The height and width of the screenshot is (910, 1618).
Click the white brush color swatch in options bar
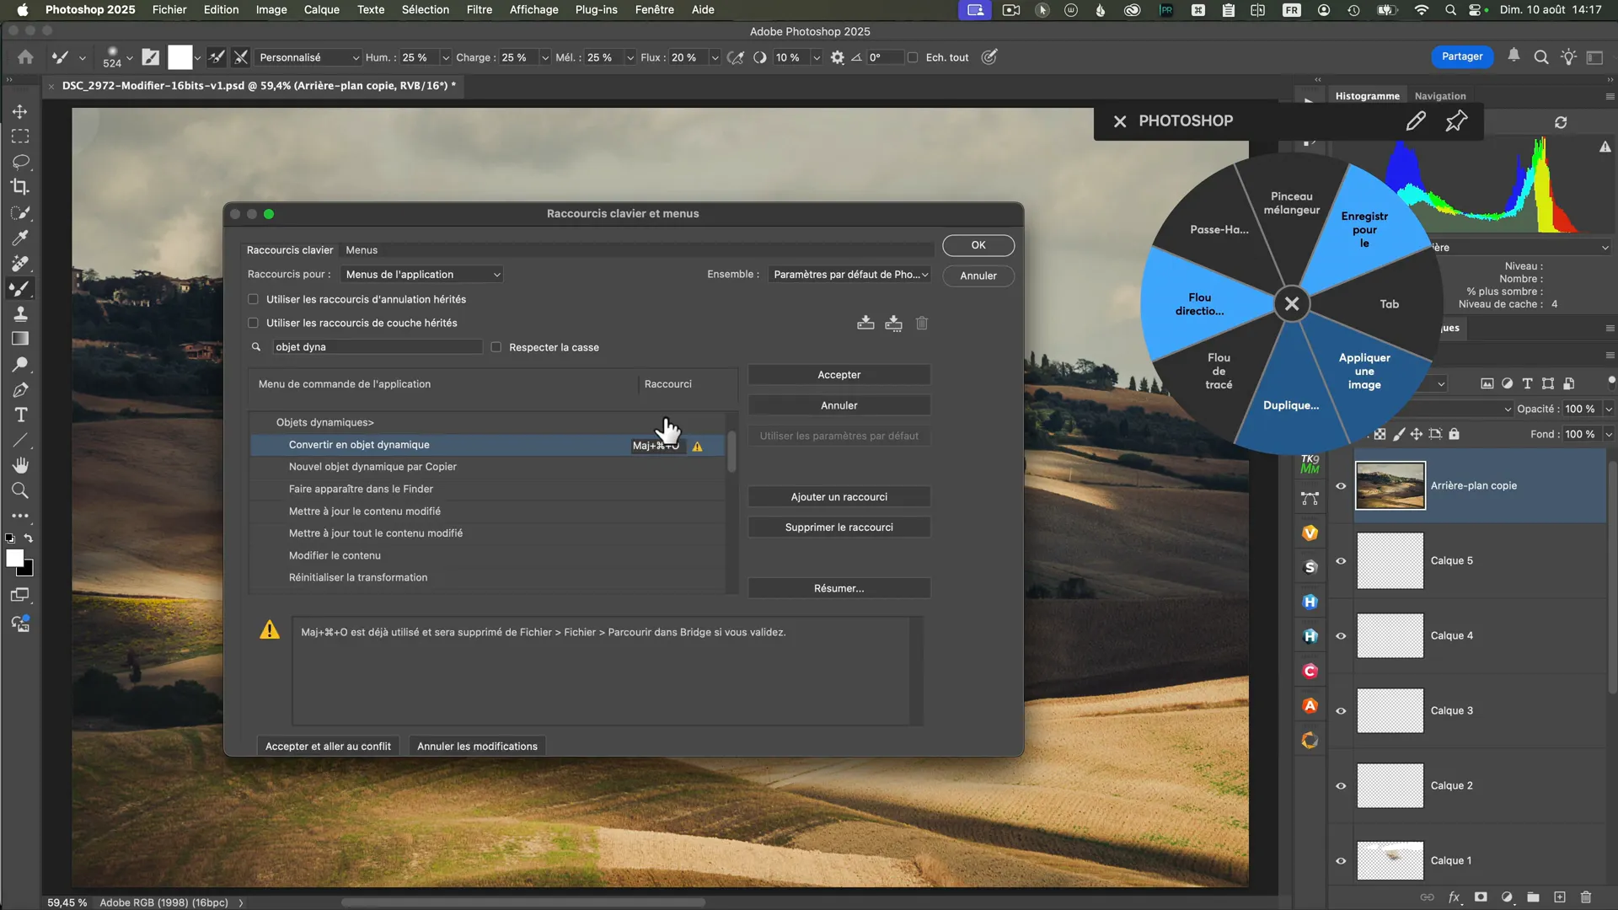[179, 57]
